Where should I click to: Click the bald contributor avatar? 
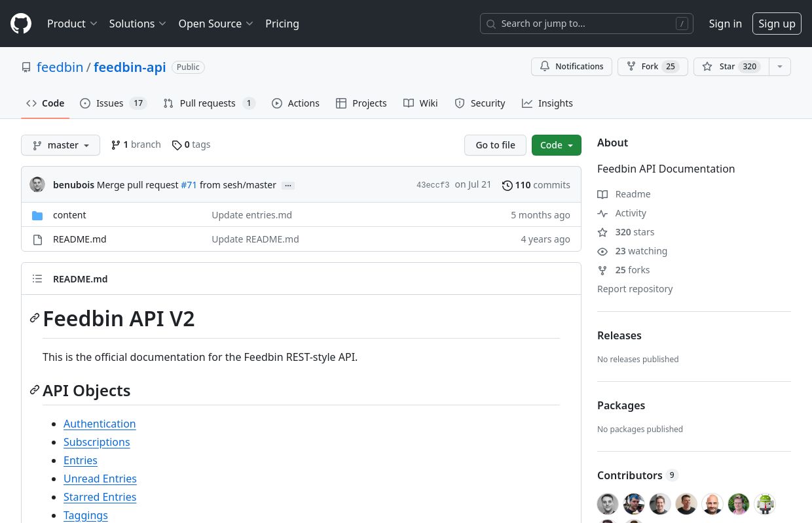click(x=712, y=503)
